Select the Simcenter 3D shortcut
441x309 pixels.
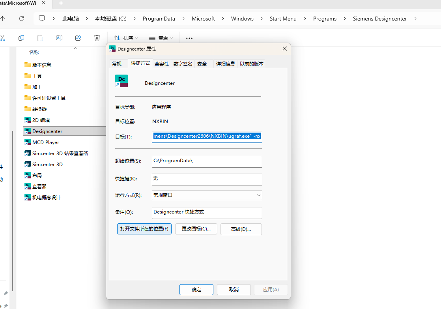tap(43, 164)
